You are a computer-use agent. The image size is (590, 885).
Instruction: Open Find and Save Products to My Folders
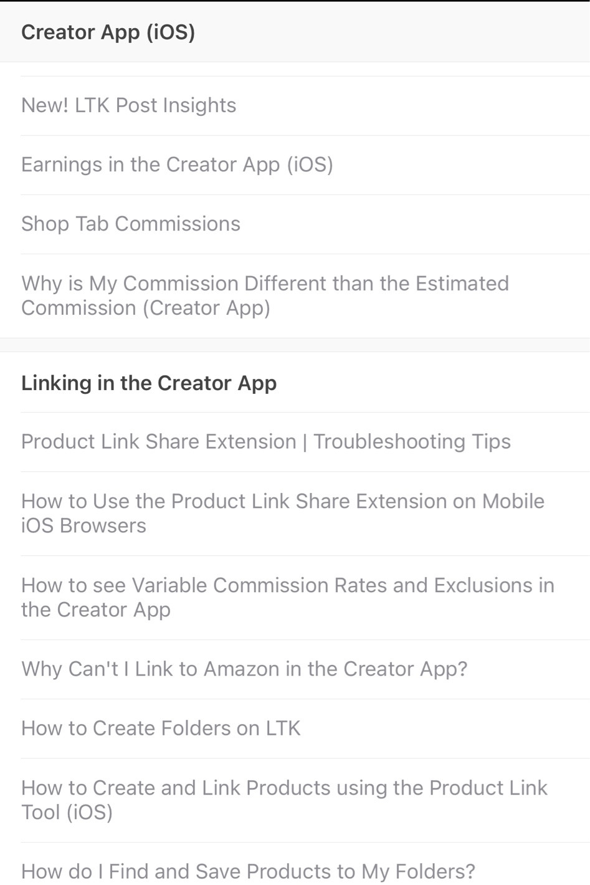pyautogui.click(x=248, y=871)
